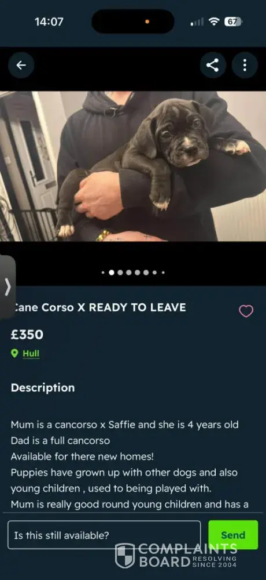Open the share icon

212,66
